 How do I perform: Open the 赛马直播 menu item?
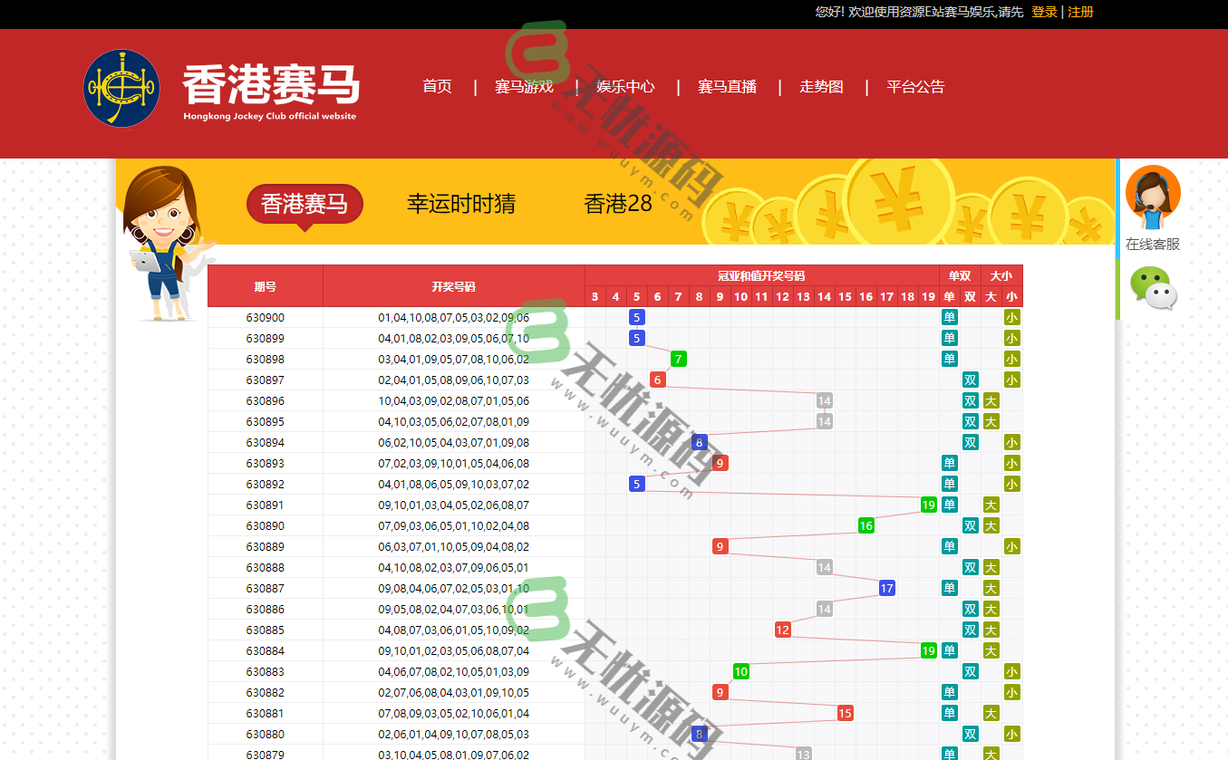tap(729, 87)
